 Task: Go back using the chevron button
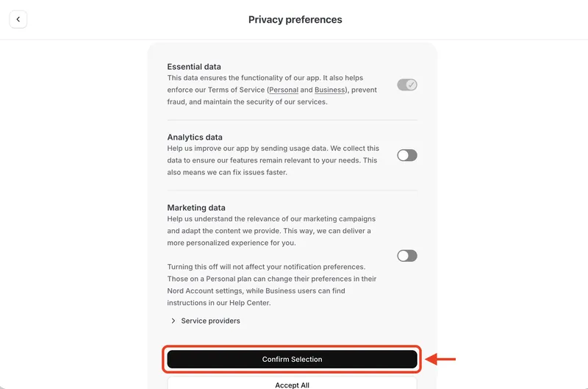pos(18,19)
